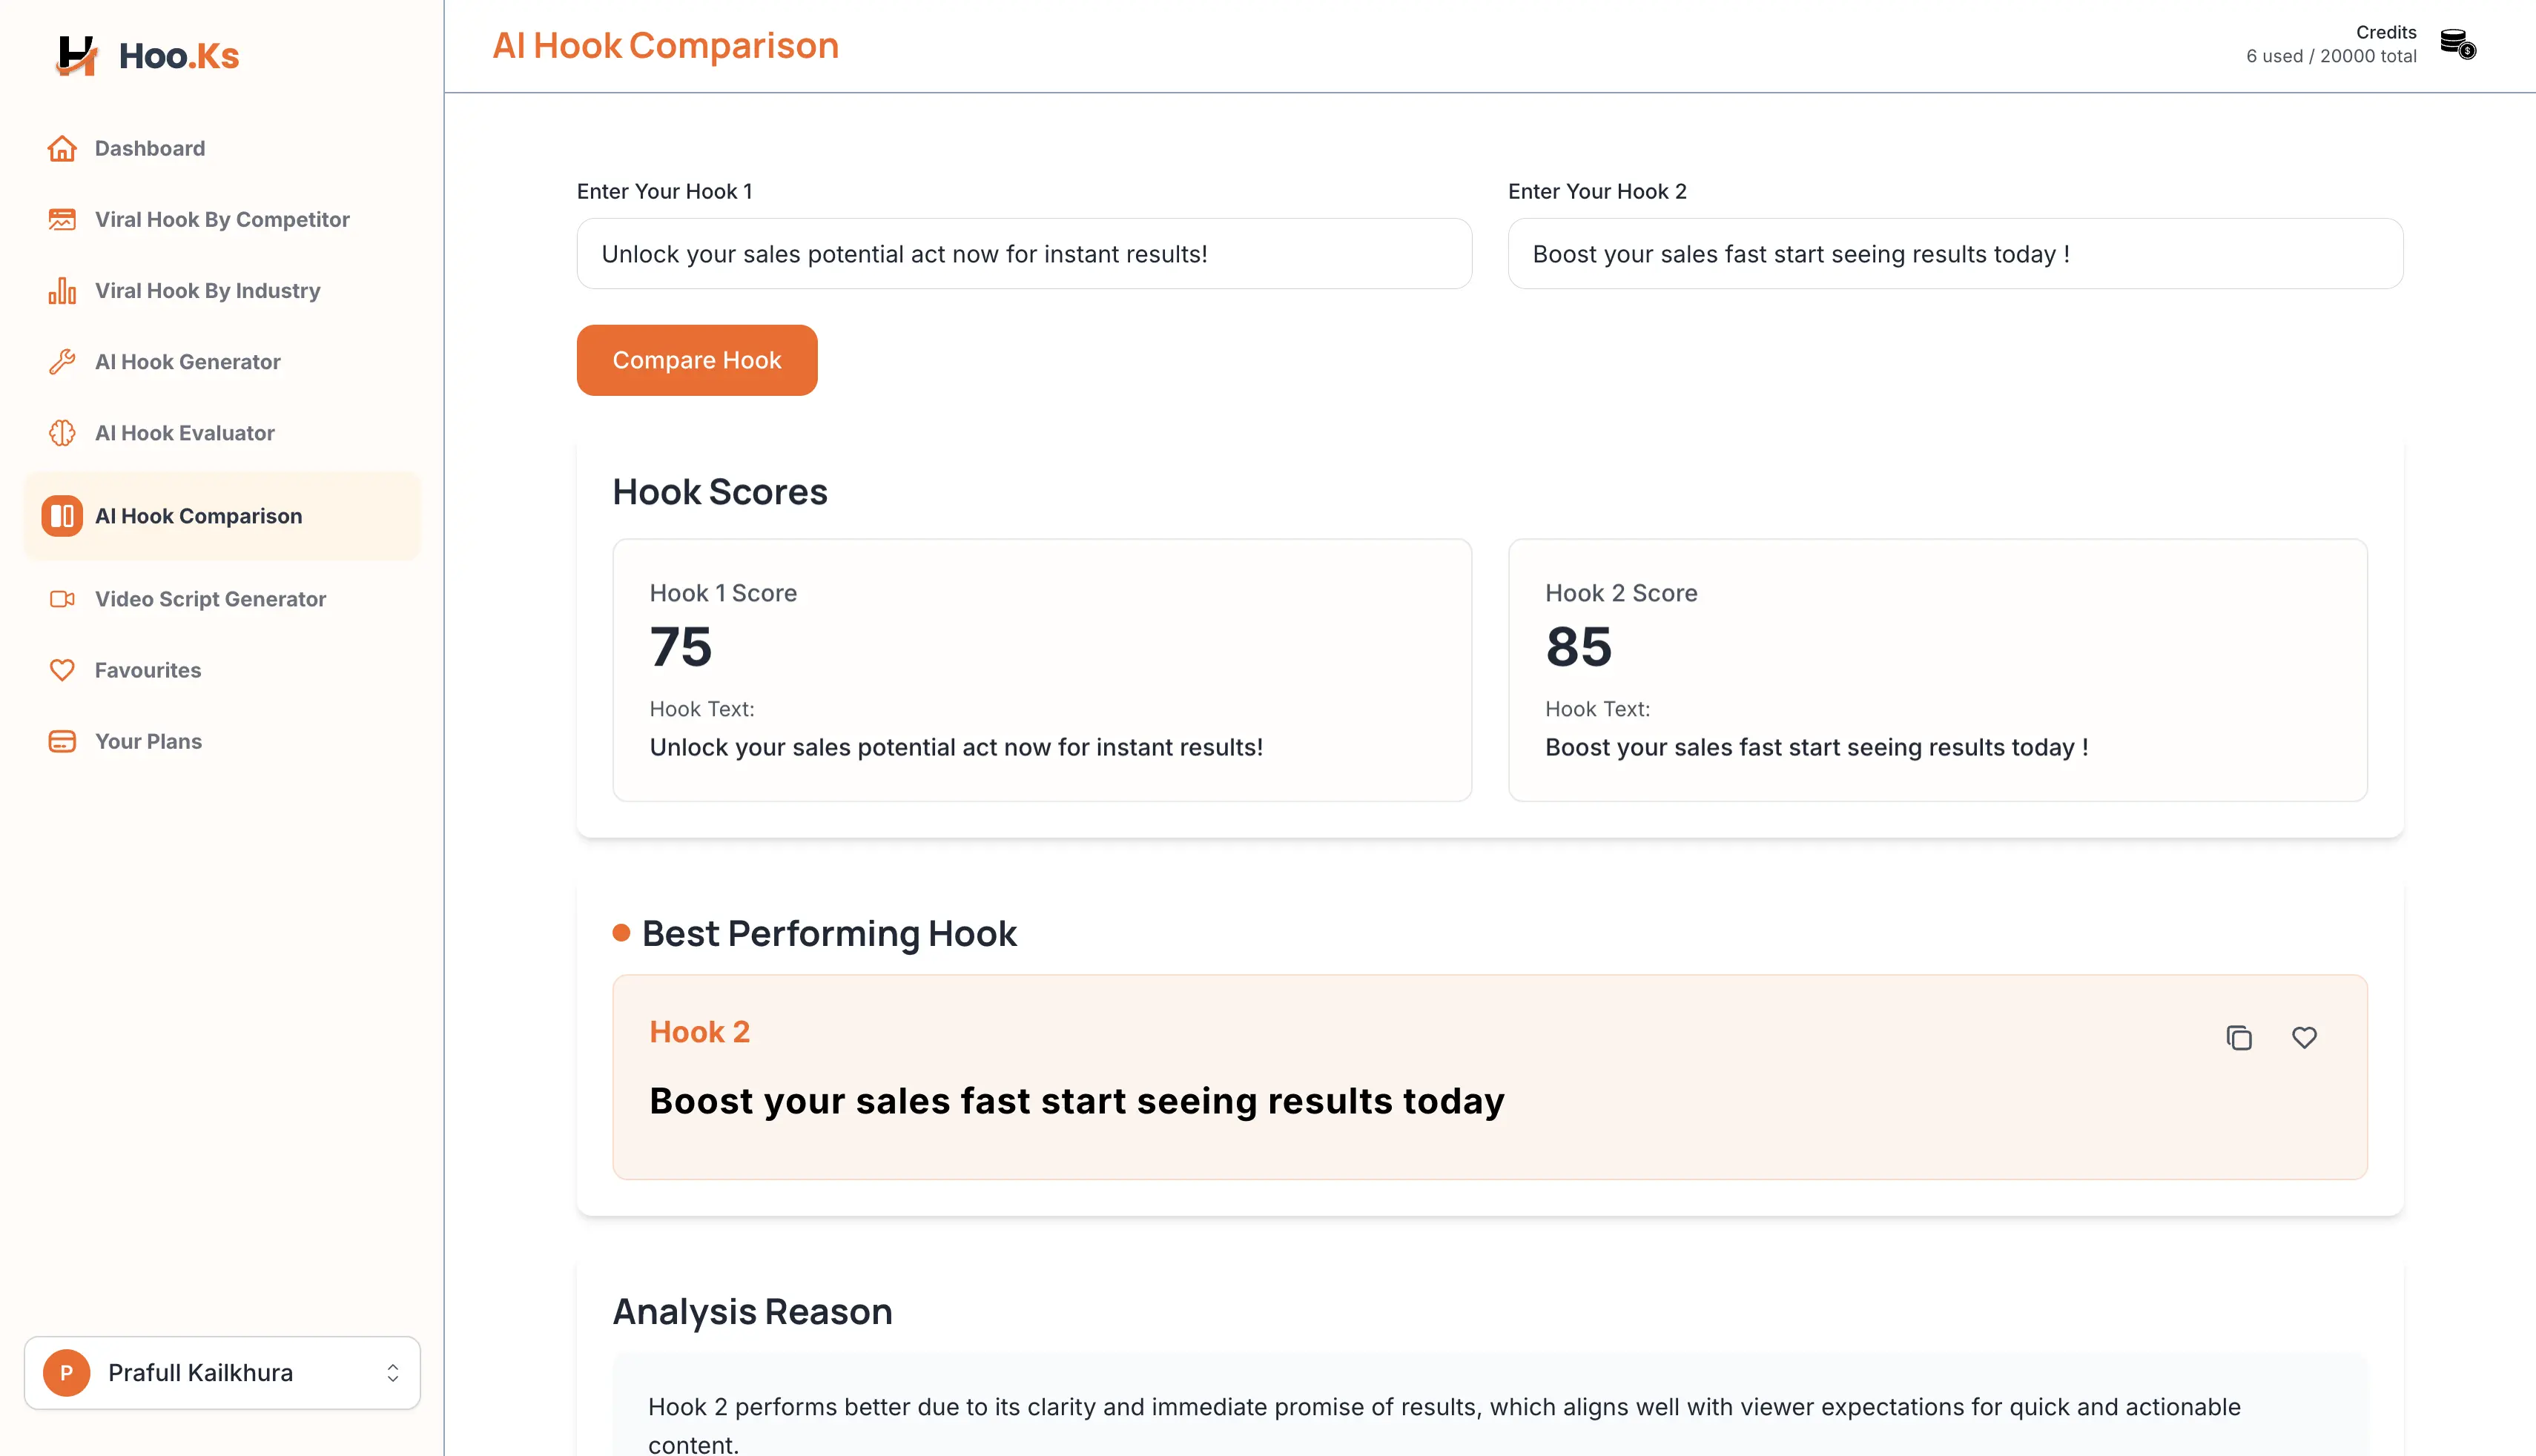Viewport: 2536px width, 1456px height.
Task: Click the AI Hook Evaluator brain icon
Action: (62, 433)
